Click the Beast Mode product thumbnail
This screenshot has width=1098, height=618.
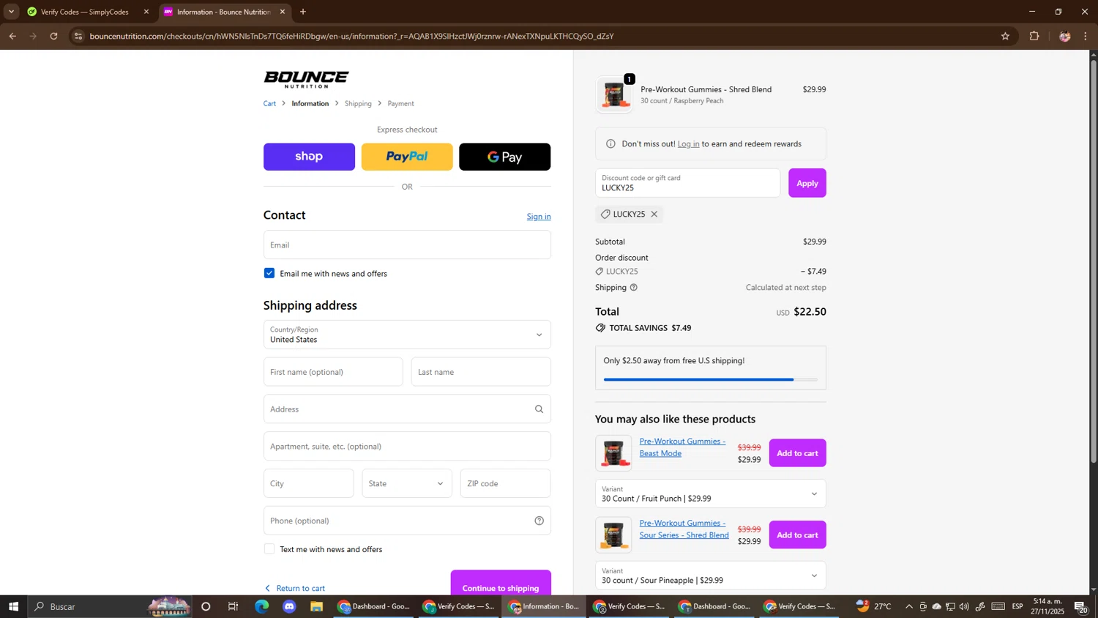click(613, 453)
